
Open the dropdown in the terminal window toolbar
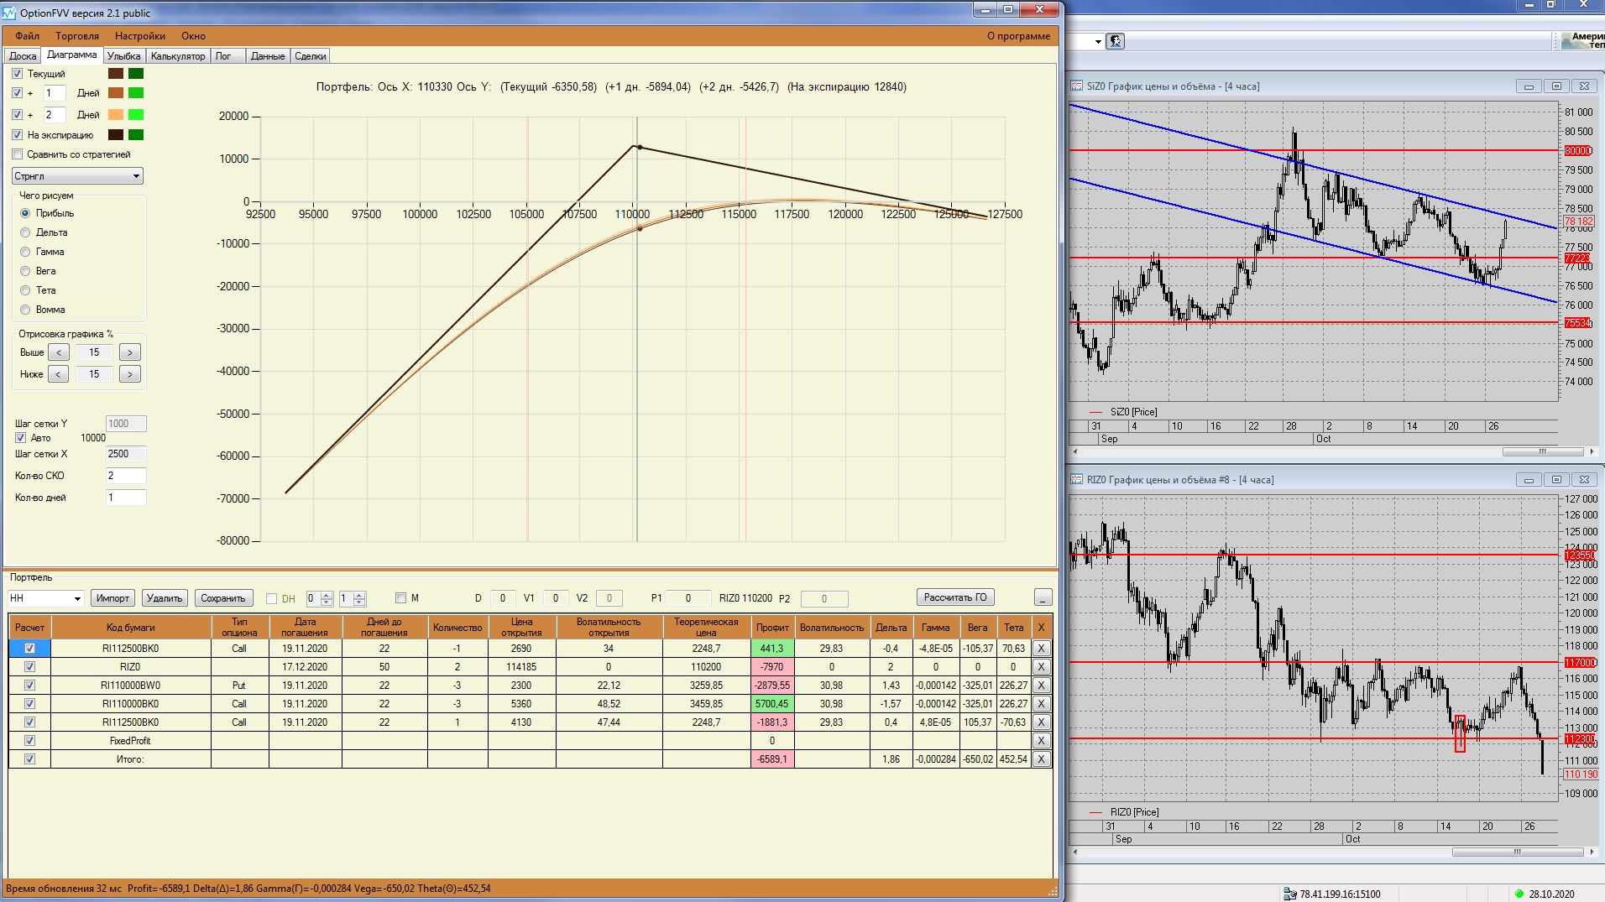click(x=1098, y=41)
